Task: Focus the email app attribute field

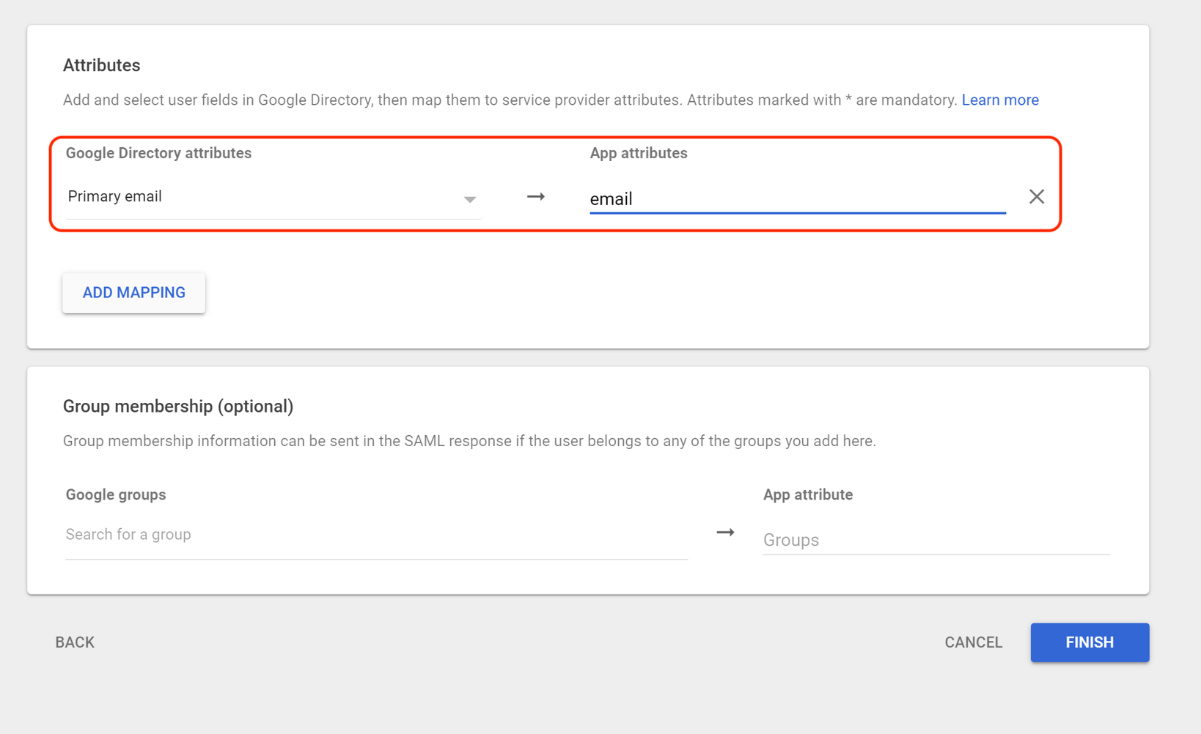Action: pyautogui.click(x=796, y=198)
